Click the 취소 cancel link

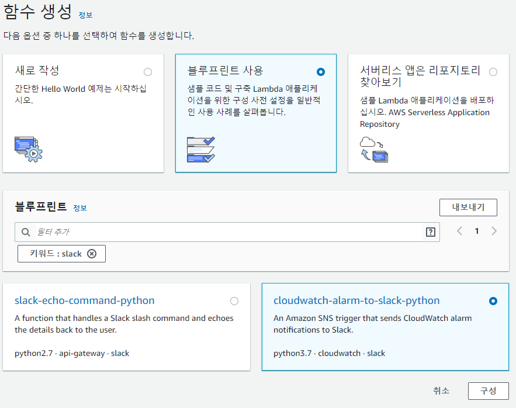pos(441,391)
